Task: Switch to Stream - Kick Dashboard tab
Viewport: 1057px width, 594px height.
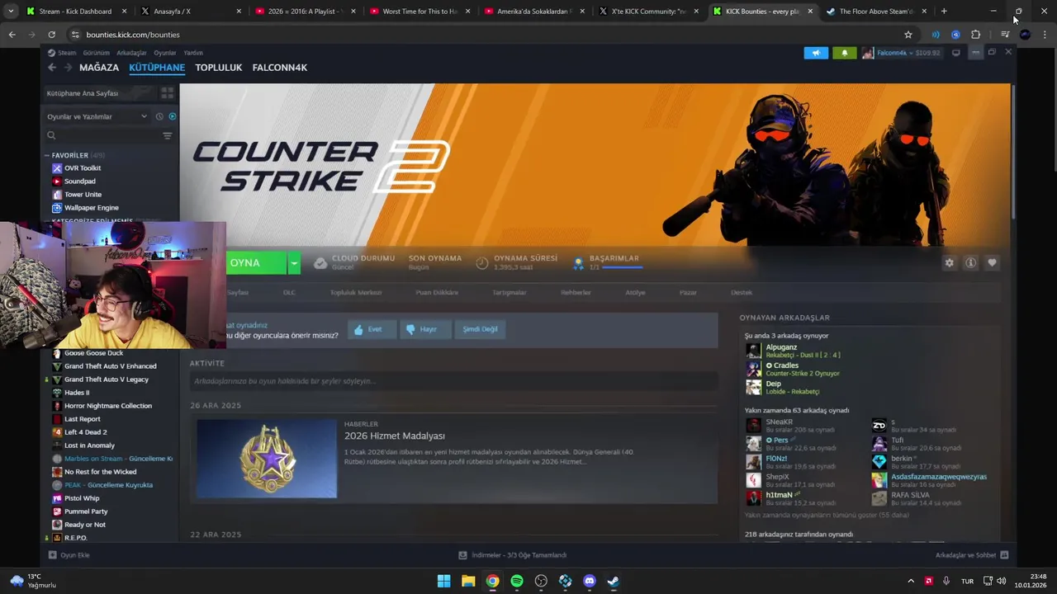Action: tap(75, 12)
